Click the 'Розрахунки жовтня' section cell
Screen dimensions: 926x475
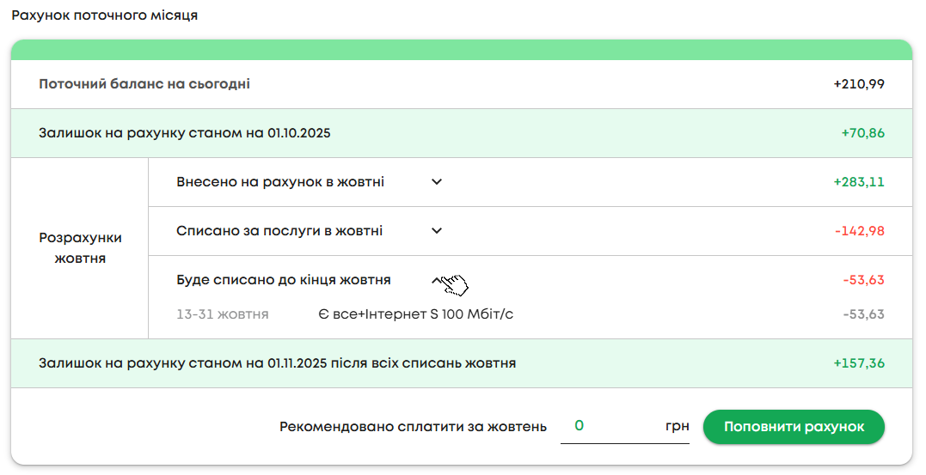pos(80,247)
